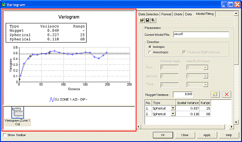The width and height of the screenshot is (242, 142).
Task: Click the export model icon next to save
Action: [x=153, y=20]
